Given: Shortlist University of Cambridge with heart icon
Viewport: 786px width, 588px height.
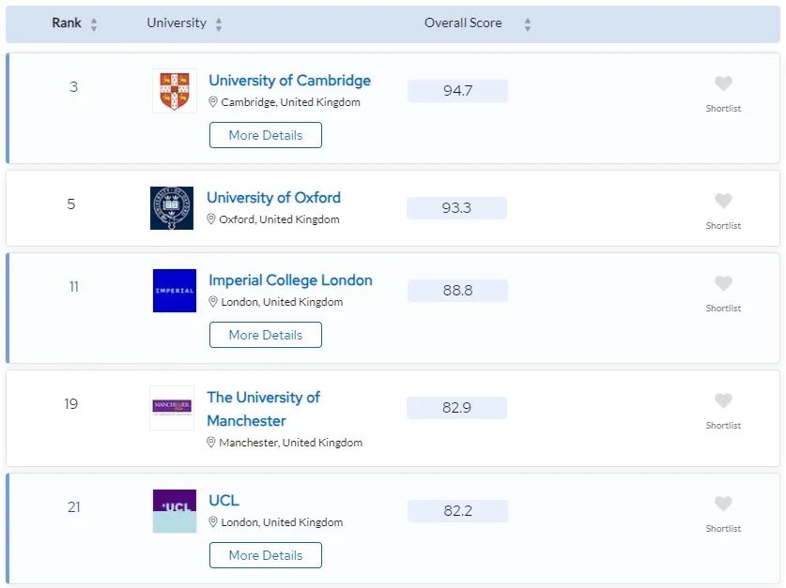Looking at the screenshot, I should 723,84.
